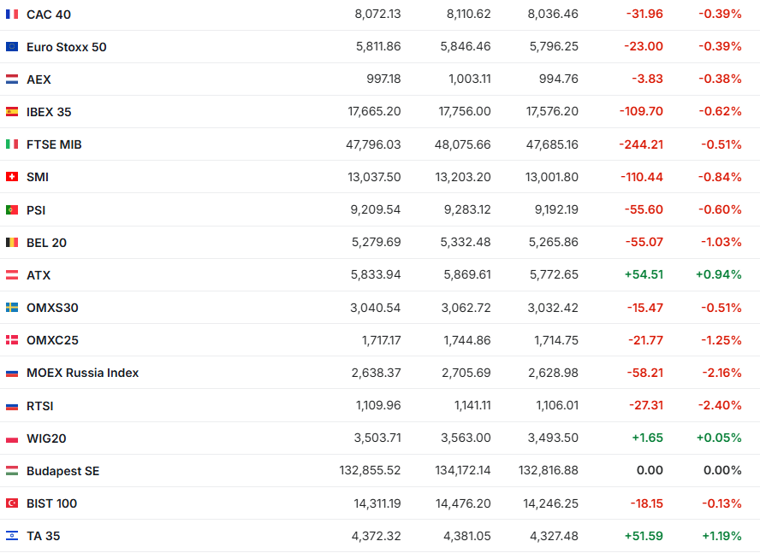Select ATX change percent +0.94%
The width and height of the screenshot is (760, 553).
(x=719, y=274)
